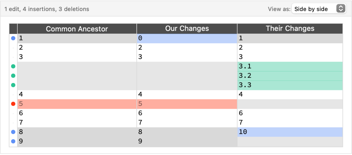This screenshot has height=155, width=352.
Task: Click the green insertion dot for line 3.1
Action: point(13,66)
